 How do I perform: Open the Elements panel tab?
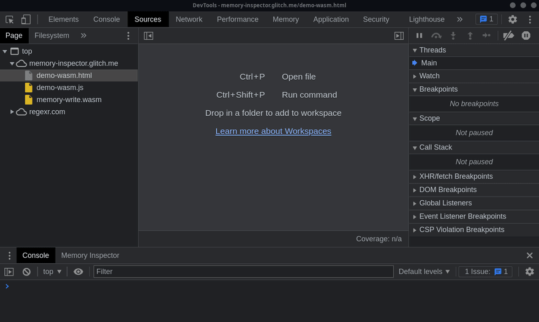pyautogui.click(x=64, y=20)
